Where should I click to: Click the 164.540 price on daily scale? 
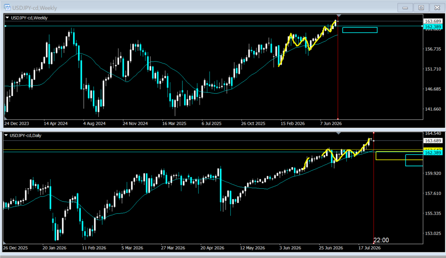click(433, 133)
